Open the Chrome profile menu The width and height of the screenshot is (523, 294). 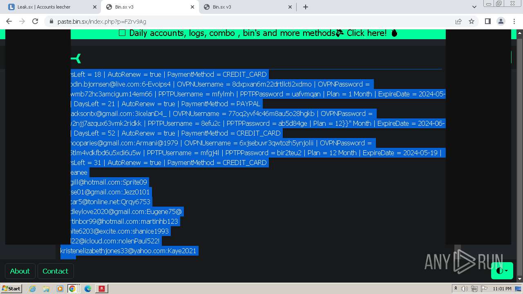point(501,21)
